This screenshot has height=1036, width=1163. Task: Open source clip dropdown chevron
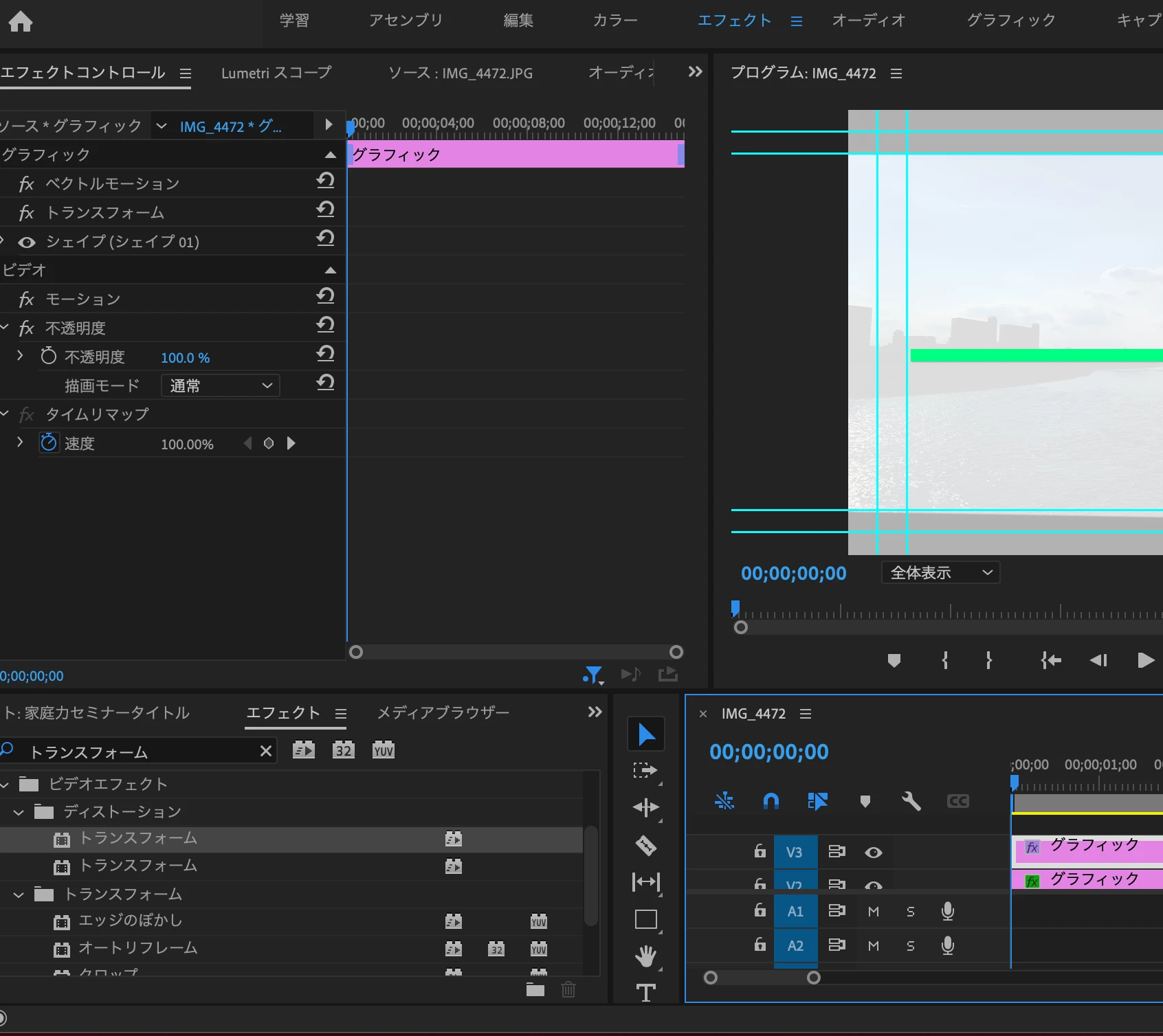(162, 126)
